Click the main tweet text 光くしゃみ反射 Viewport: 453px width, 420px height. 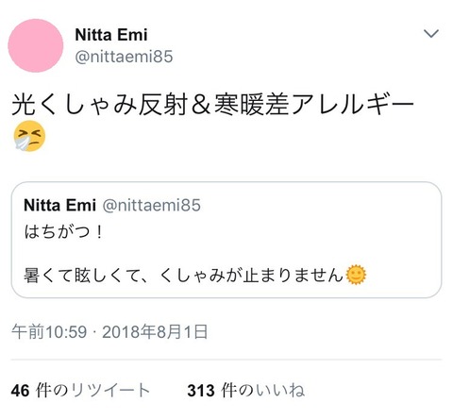[x=100, y=105]
